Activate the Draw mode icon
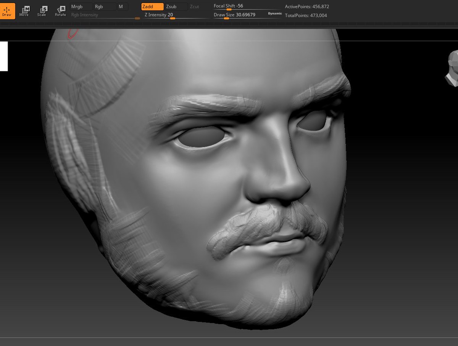The image size is (458, 346). click(7, 11)
